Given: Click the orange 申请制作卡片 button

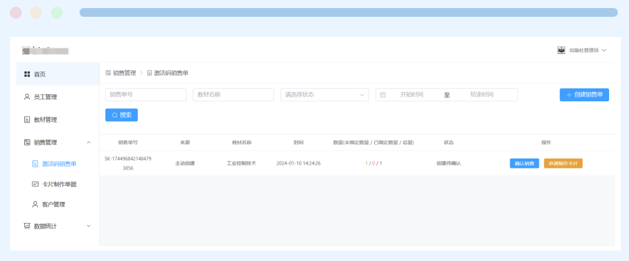Looking at the screenshot, I should [x=563, y=163].
